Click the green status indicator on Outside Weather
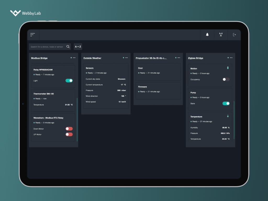The height and width of the screenshot is (201, 268). (123, 57)
